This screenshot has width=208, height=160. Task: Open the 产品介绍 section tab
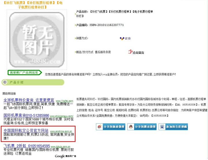[x=17, y=82]
